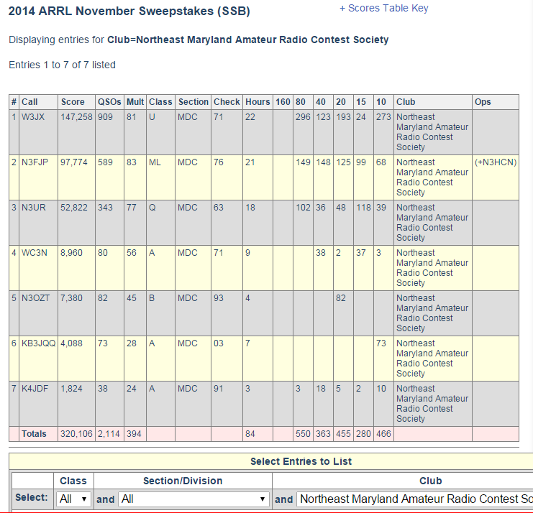Click total QSOs 2,114
The width and height of the screenshot is (533, 513).
pos(109,434)
